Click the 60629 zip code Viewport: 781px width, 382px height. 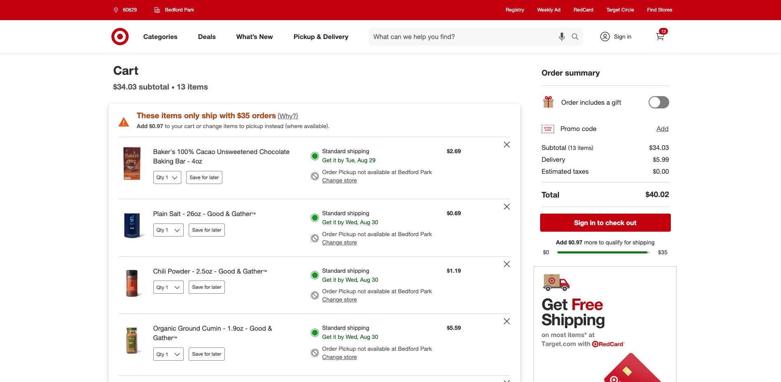(129, 10)
